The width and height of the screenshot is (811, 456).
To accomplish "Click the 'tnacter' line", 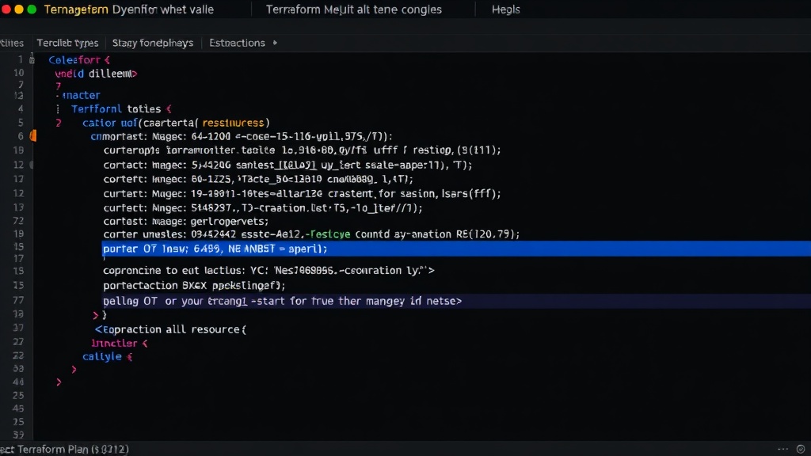I will point(81,96).
